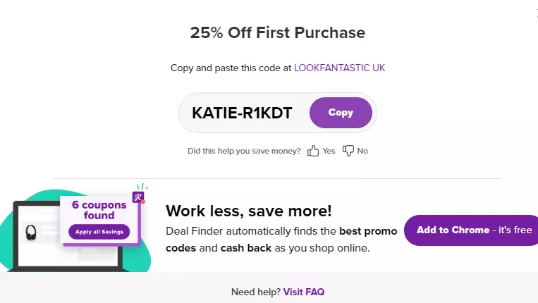
Task: Click Add to Chrome - it's free
Action: 471,230
